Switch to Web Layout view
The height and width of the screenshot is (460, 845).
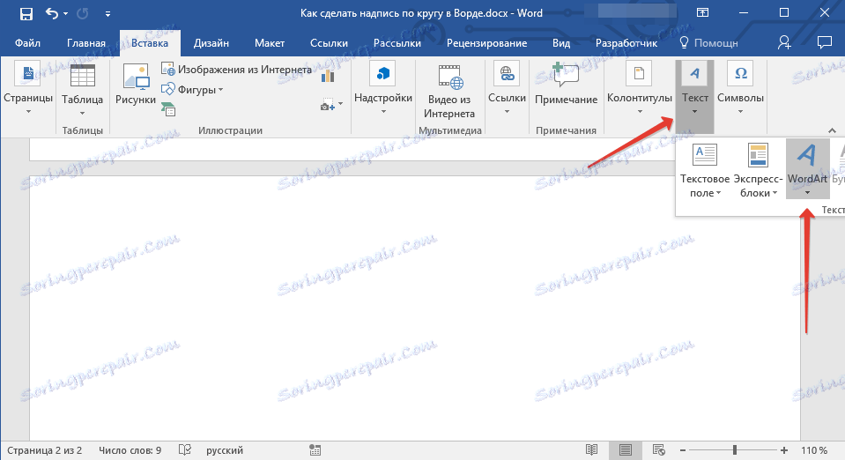click(658, 450)
